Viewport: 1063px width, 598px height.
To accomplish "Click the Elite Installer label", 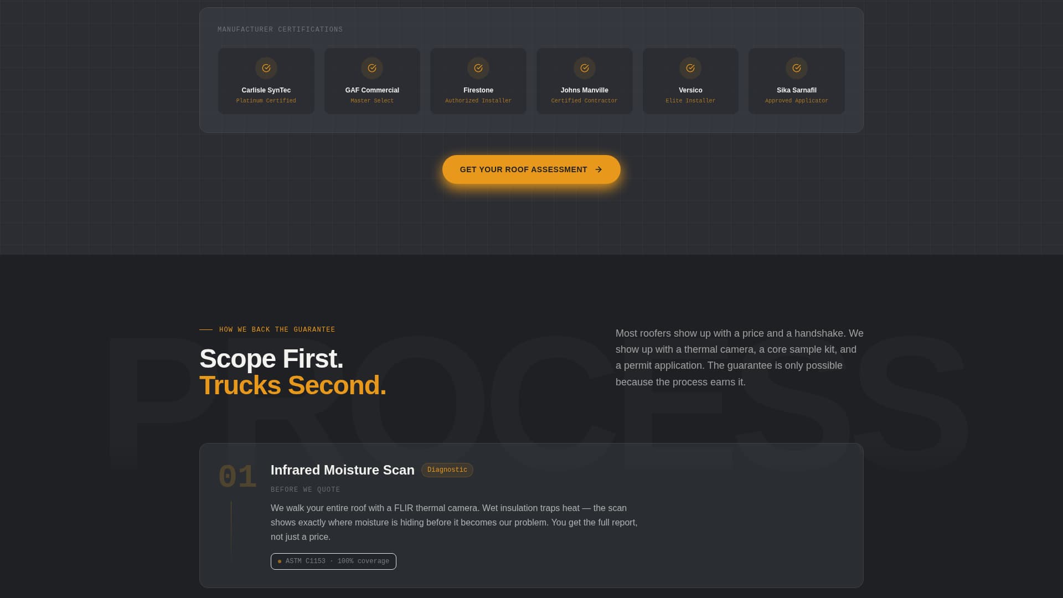I will point(690,101).
